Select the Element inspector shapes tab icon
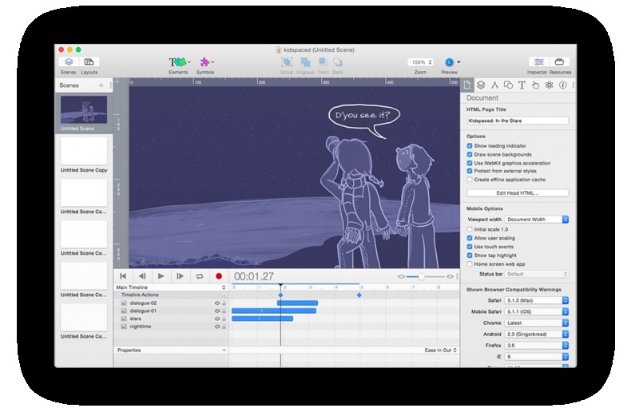639x408 pixels. [508, 85]
